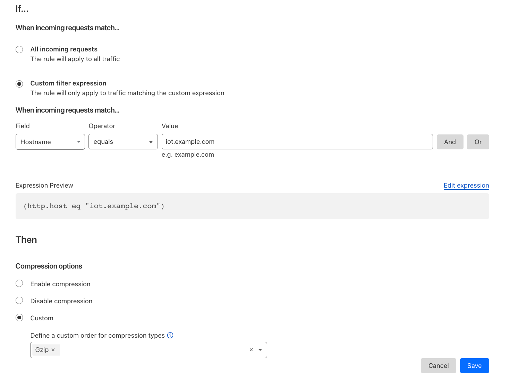Open the Edit expression link

point(466,186)
